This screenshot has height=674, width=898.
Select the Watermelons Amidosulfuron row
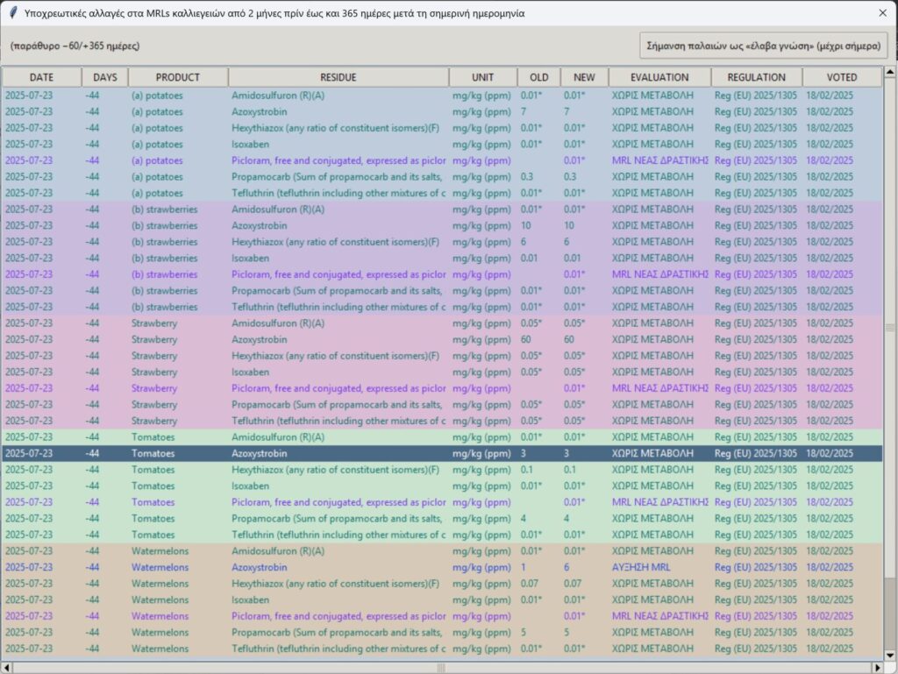442,551
